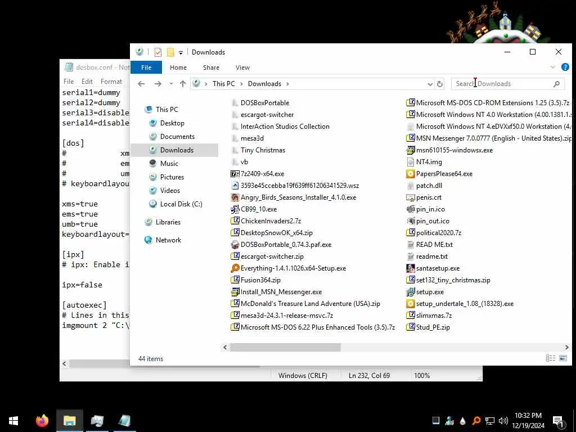This screenshot has height=432, width=576.
Task: Select the patch.dll file
Action: tap(429, 186)
